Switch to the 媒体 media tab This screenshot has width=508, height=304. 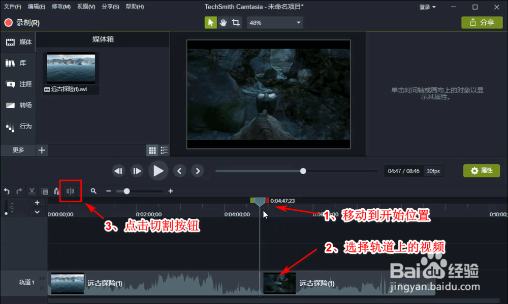pos(18,42)
